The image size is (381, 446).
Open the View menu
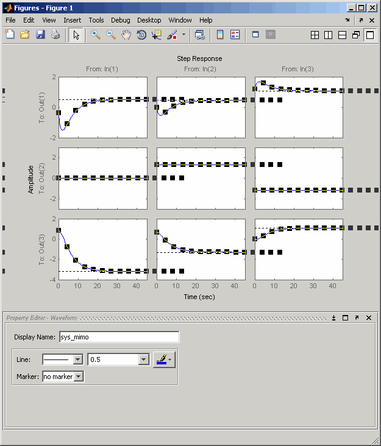(49, 20)
